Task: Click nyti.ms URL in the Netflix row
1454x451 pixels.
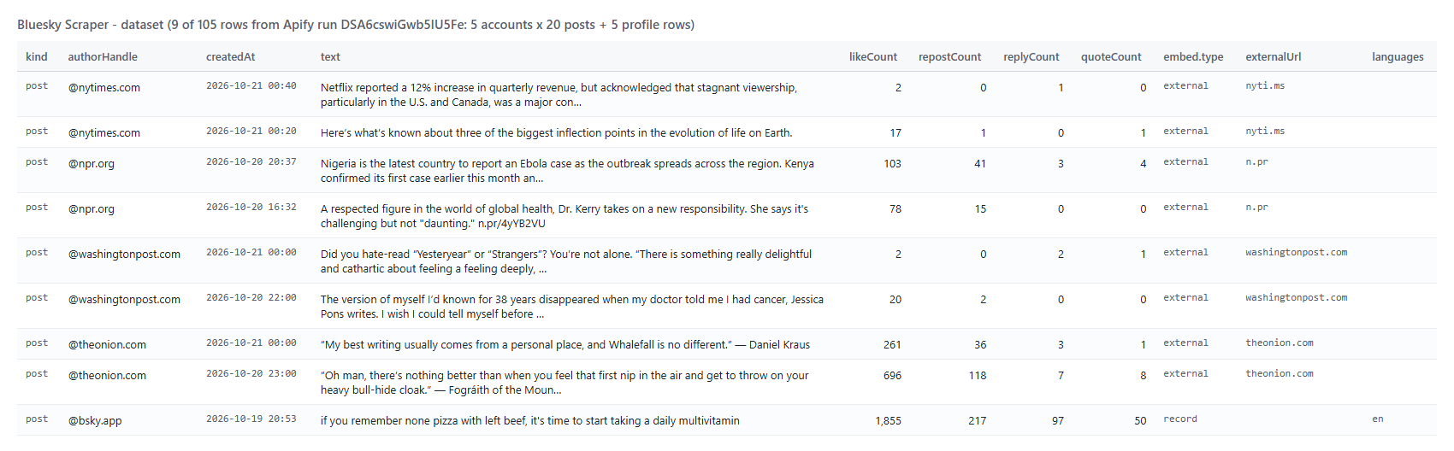Action: click(x=1265, y=86)
